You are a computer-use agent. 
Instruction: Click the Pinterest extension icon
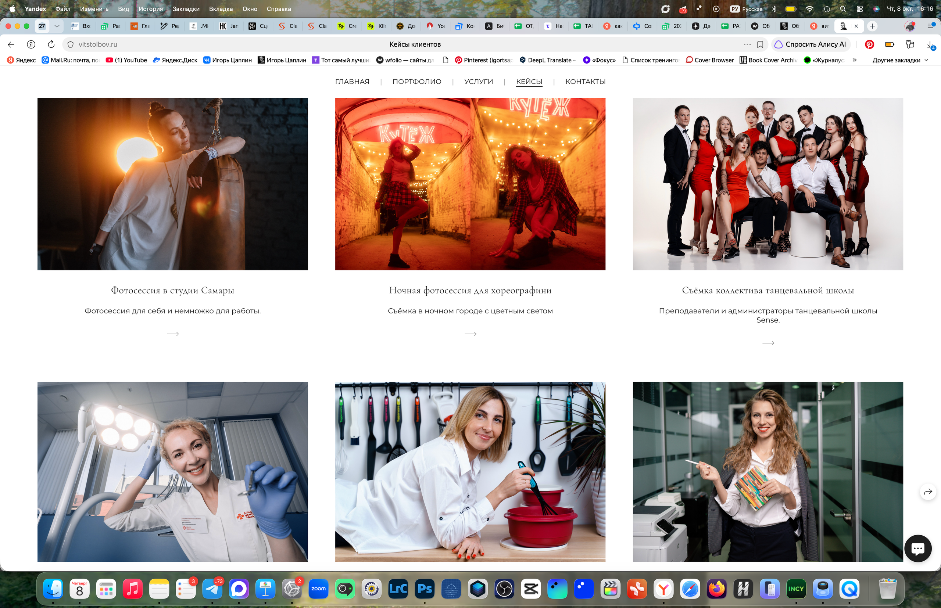[869, 44]
